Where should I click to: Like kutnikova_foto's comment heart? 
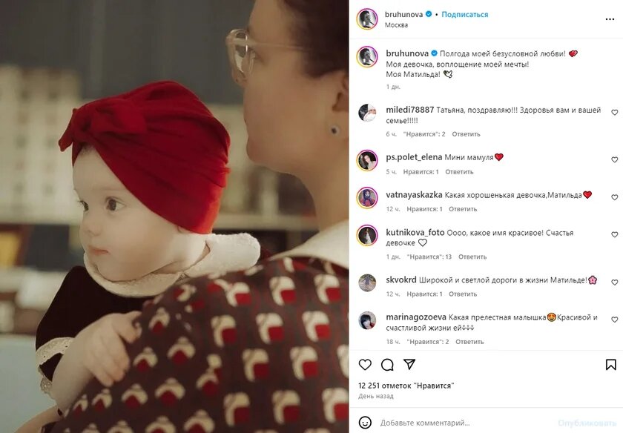pos(614,235)
